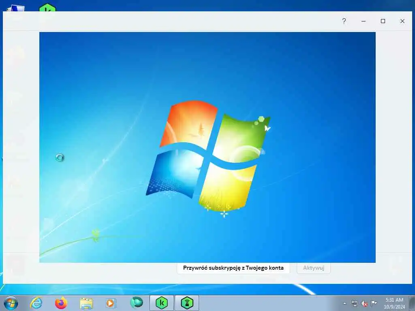Open the Windows Start menu
The image size is (415, 311).
11,303
